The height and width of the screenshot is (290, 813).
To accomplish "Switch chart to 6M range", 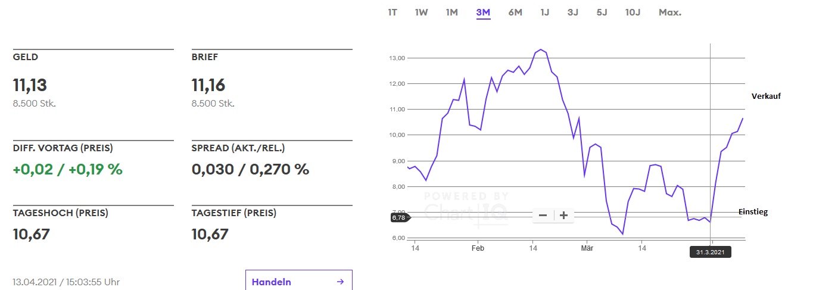I will tap(515, 13).
